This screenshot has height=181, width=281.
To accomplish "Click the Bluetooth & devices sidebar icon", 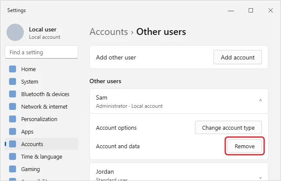I will pyautogui.click(x=13, y=94).
